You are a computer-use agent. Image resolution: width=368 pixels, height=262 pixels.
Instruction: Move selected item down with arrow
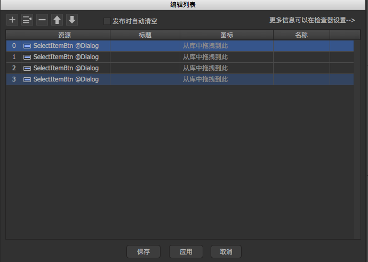coord(72,20)
